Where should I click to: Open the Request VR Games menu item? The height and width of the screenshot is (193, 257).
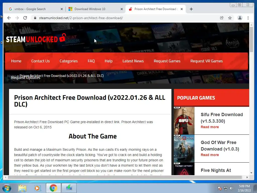(207, 61)
